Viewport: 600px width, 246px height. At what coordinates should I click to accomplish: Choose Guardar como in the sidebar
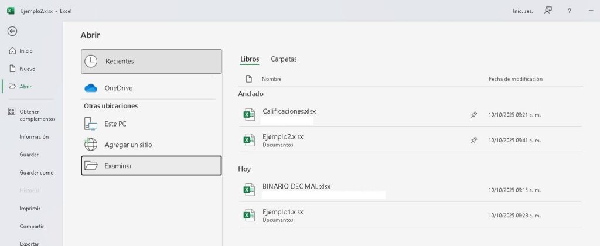pyautogui.click(x=36, y=173)
